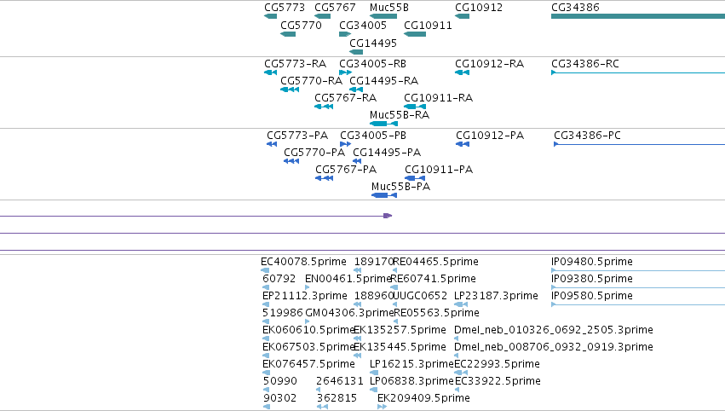Select transcript CG10912-RA
Screen dimensions: 725x411
click(x=489, y=64)
